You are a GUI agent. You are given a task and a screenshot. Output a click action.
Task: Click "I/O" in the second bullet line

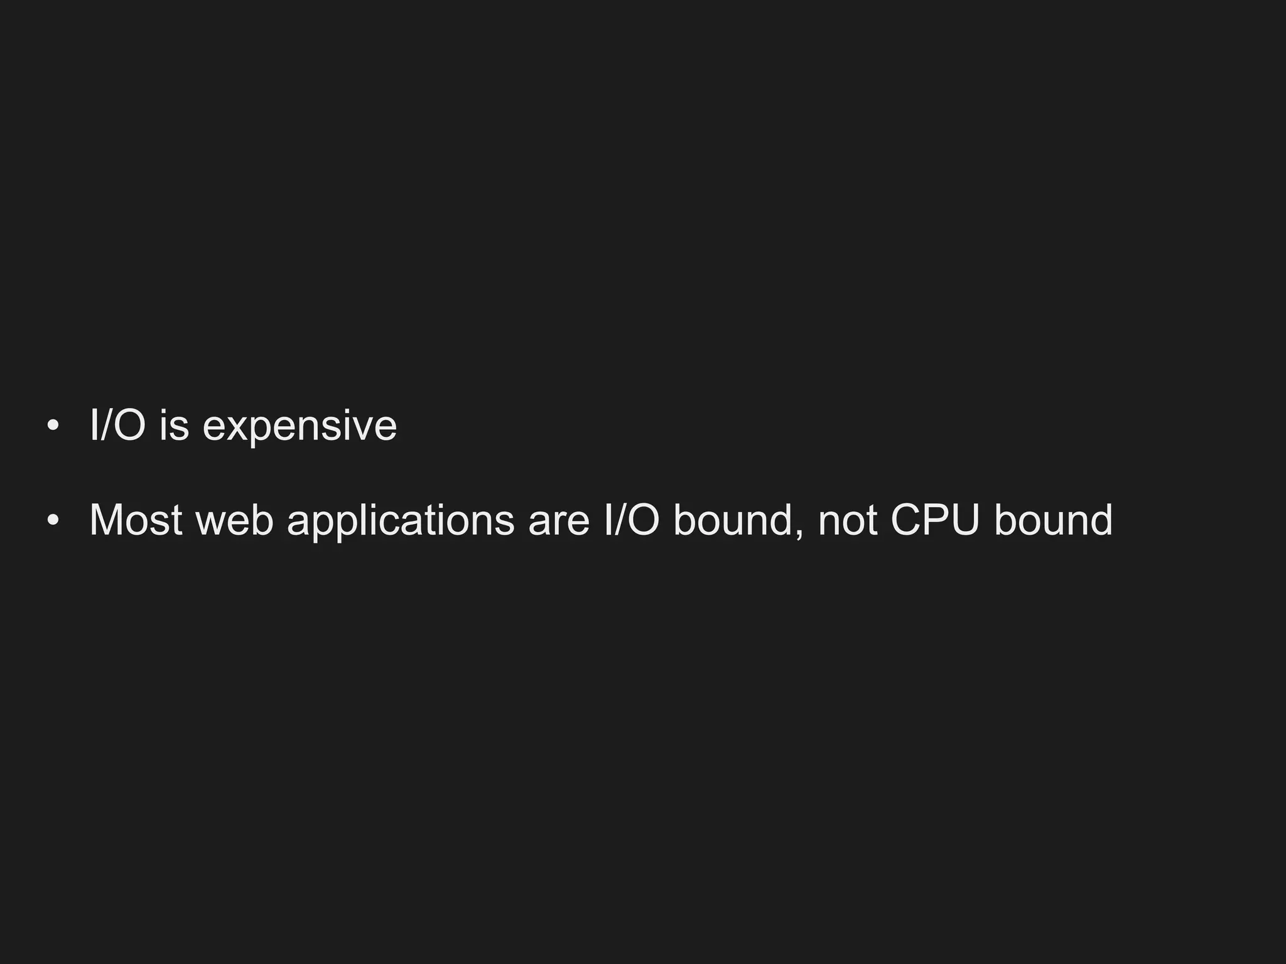(631, 520)
